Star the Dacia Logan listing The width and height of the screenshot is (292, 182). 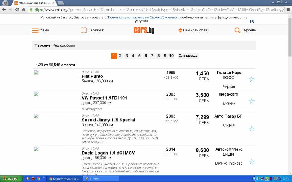252,162
